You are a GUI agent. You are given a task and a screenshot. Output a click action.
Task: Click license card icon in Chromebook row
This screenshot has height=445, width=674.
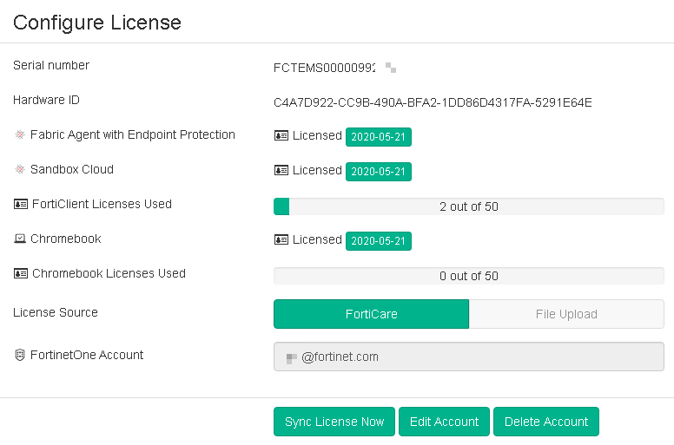tap(281, 239)
